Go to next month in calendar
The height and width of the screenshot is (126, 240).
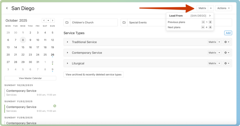(52, 21)
